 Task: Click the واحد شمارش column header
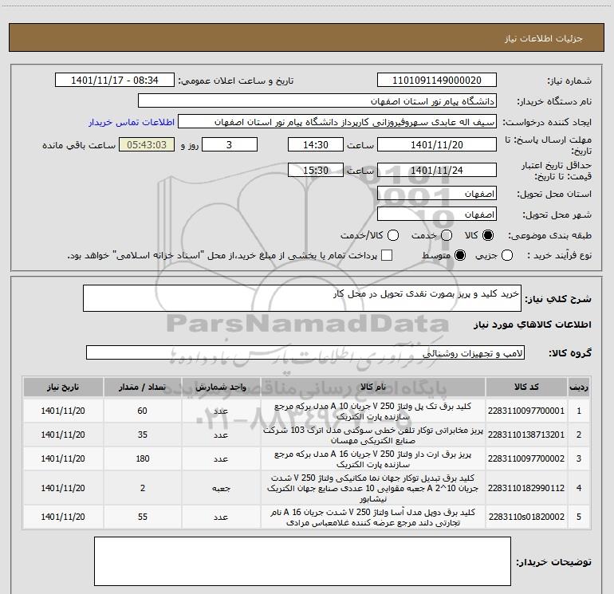(x=221, y=387)
